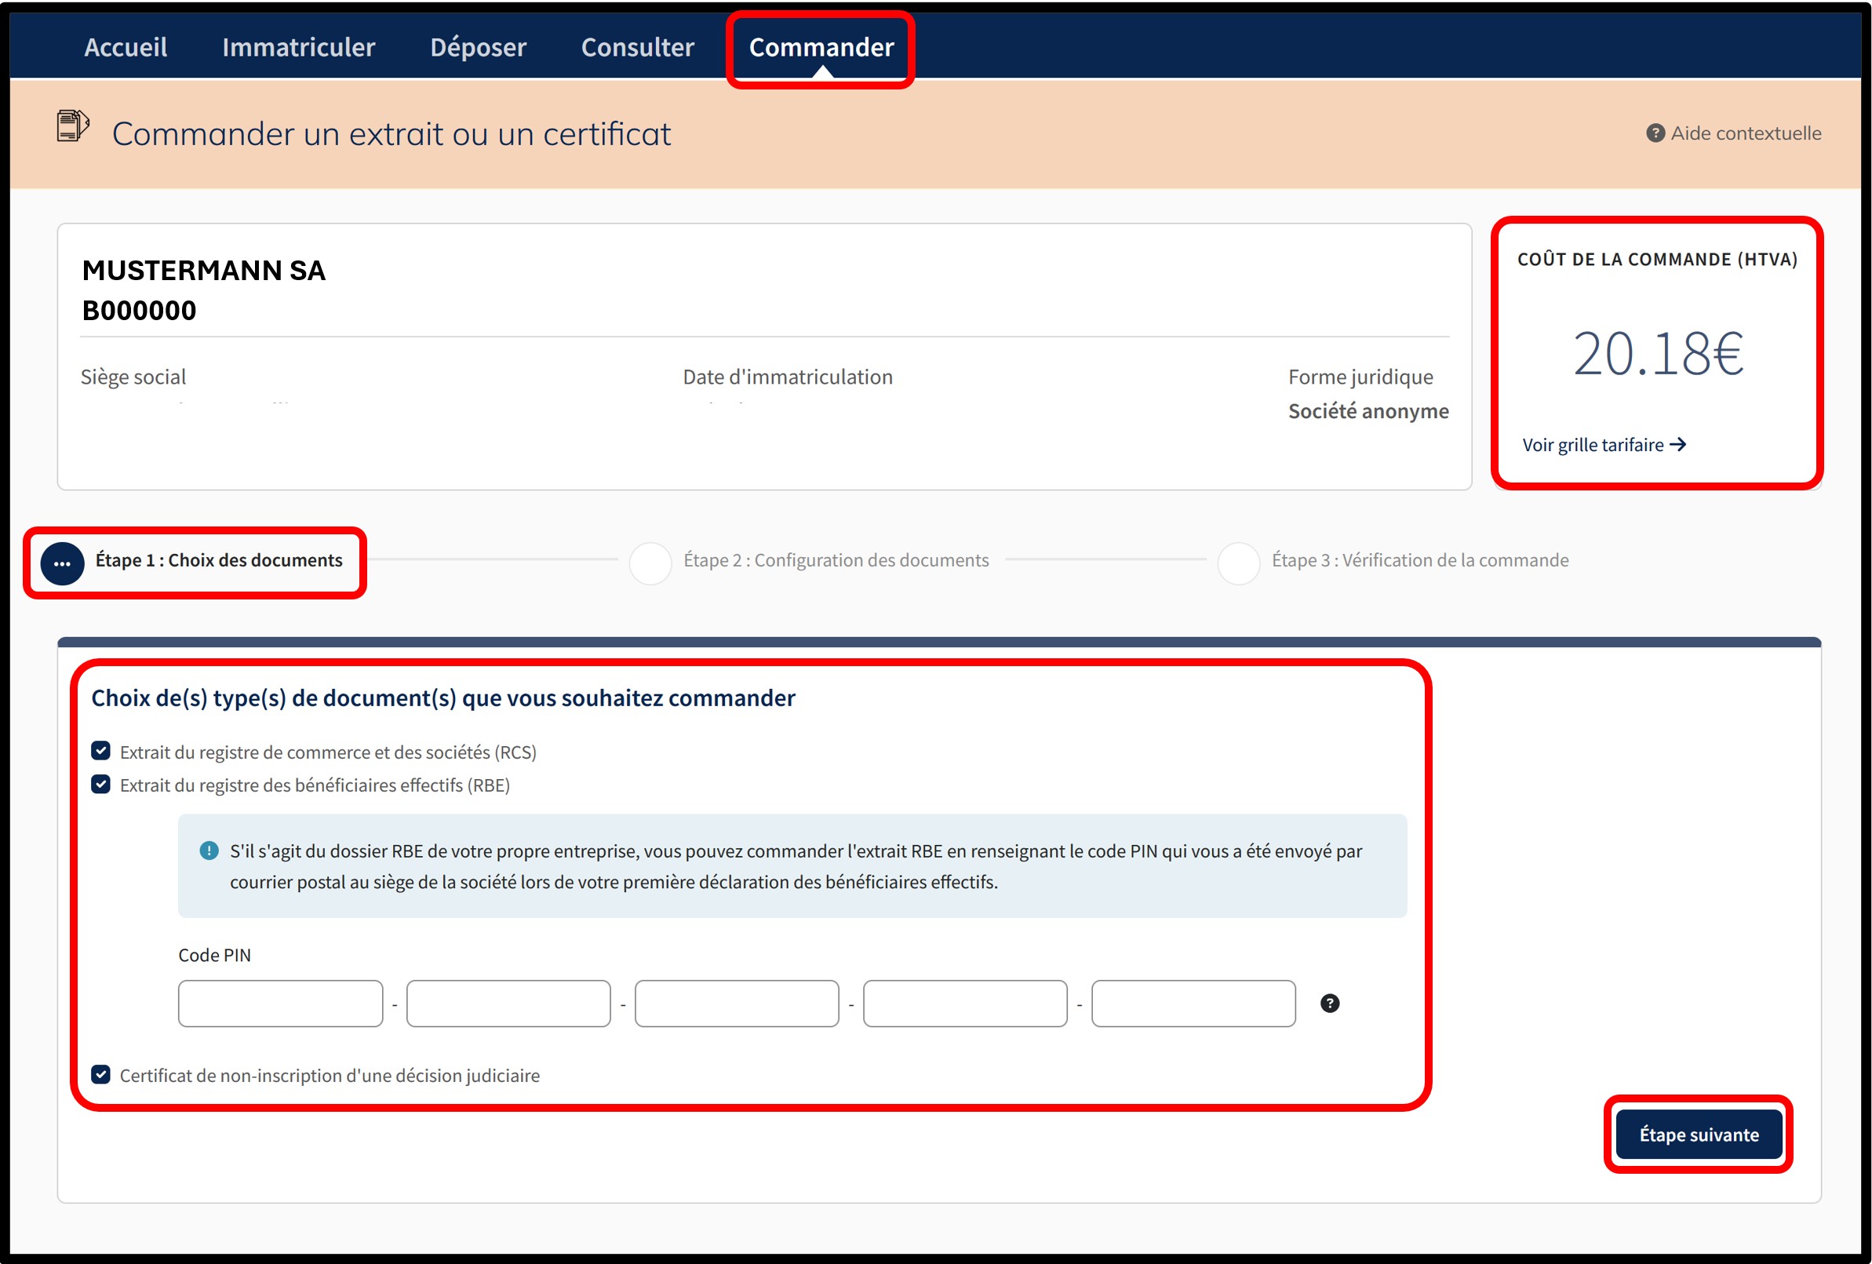Click the document icon beside page title
The height and width of the screenshot is (1264, 1872).
pyautogui.click(x=71, y=126)
